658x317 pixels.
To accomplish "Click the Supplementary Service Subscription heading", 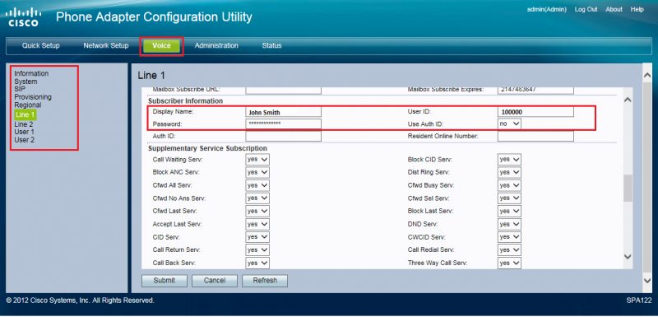I will 207,148.
